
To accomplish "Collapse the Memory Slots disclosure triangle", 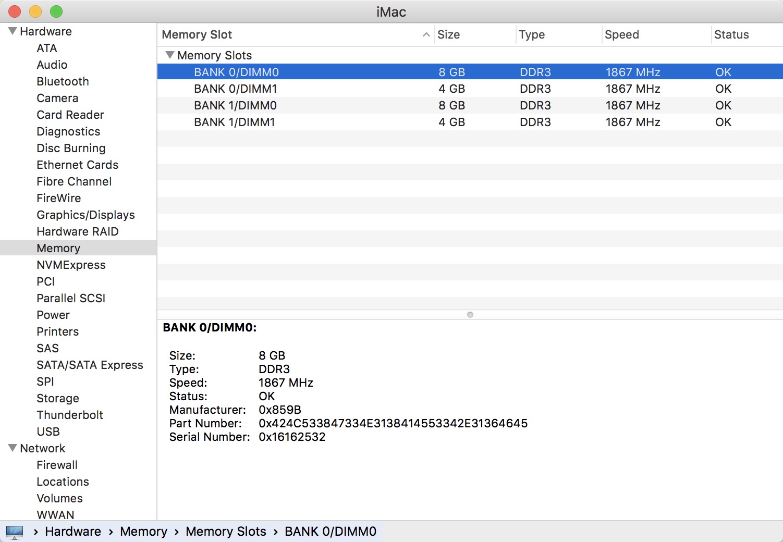I will click(169, 55).
